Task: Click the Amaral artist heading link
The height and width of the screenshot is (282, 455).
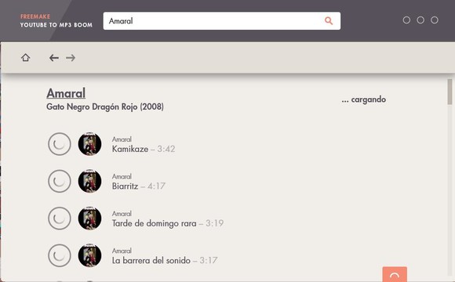Action: click(66, 93)
